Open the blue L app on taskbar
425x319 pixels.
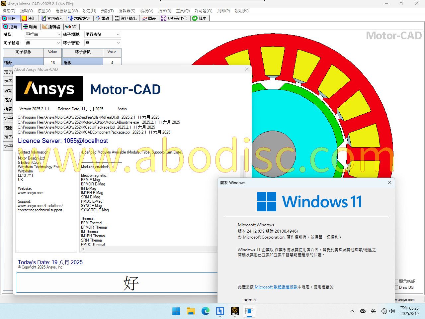[220, 311]
